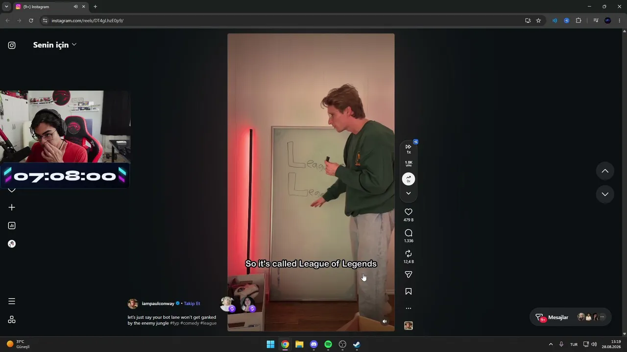This screenshot has width=627, height=352.
Task: Open Discord from the taskbar
Action: tap(314, 344)
